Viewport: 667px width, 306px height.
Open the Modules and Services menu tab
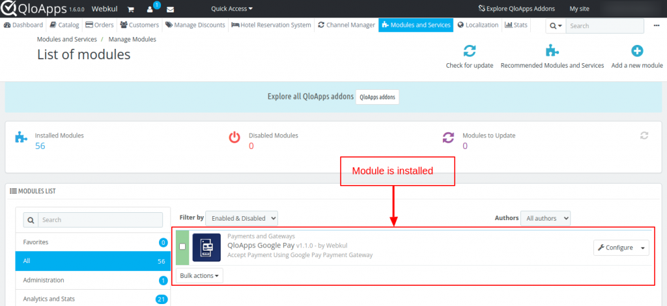click(x=416, y=25)
